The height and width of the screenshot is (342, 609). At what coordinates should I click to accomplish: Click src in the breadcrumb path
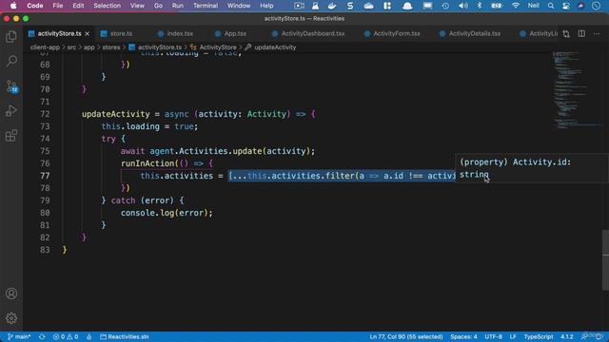click(72, 47)
